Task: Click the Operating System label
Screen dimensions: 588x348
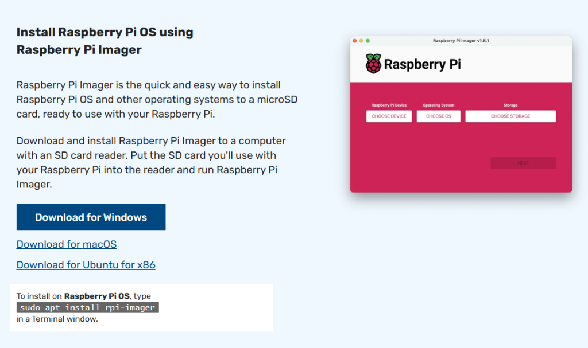Action: point(438,105)
